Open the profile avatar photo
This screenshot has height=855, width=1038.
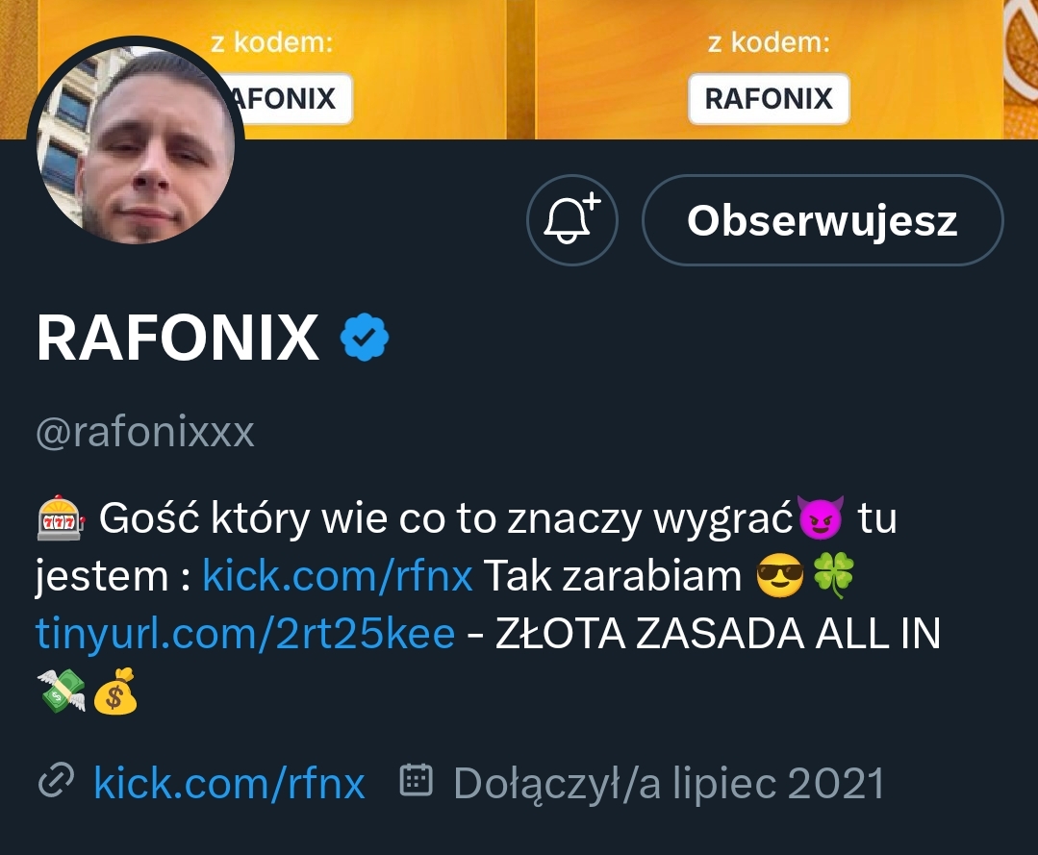(x=136, y=142)
